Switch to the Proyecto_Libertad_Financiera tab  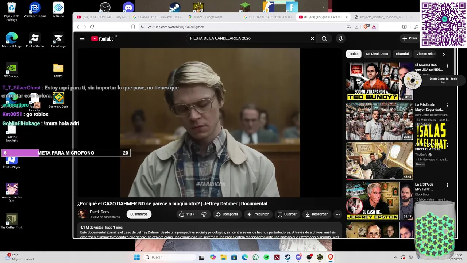(x=379, y=17)
